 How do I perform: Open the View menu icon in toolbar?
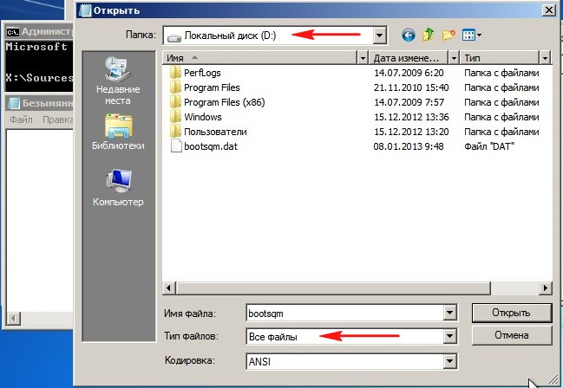click(x=472, y=36)
